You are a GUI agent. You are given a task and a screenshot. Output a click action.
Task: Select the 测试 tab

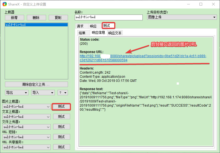click(108, 26)
